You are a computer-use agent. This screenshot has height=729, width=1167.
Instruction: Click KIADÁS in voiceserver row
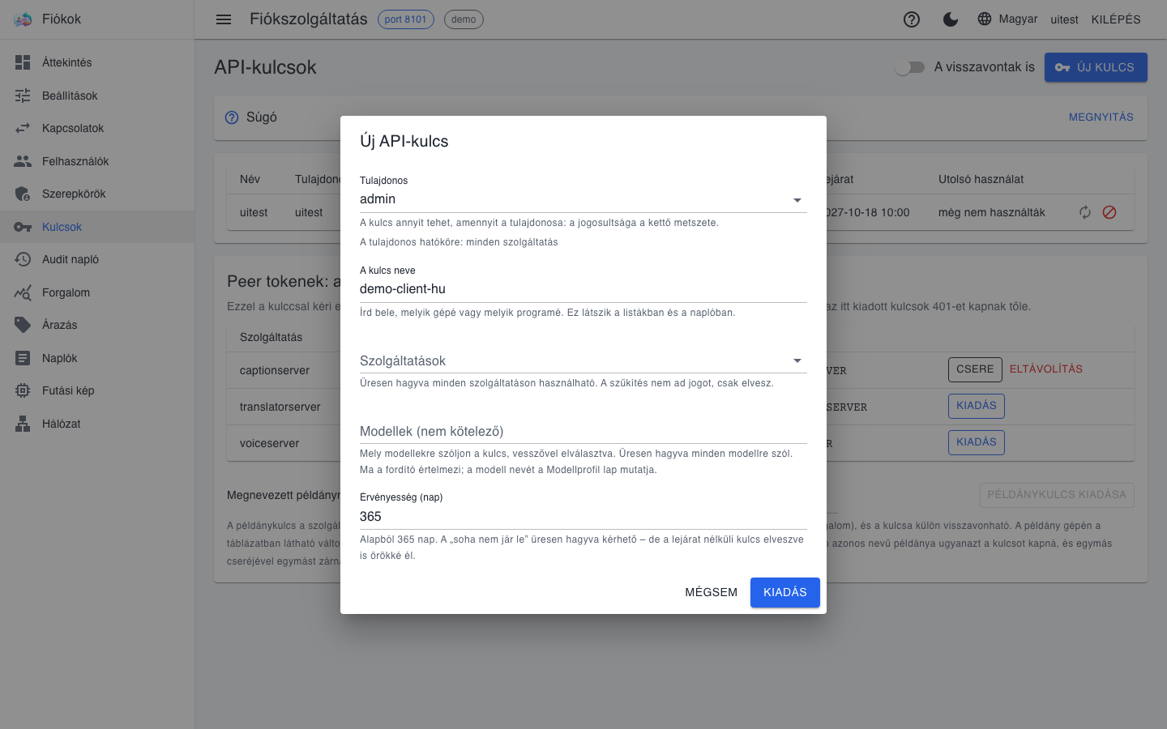click(x=977, y=442)
